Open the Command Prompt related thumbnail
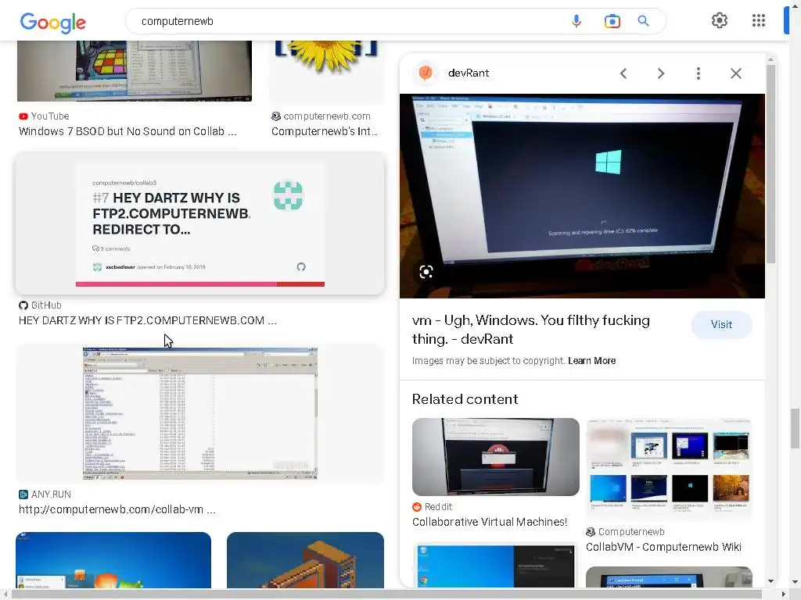 point(670,577)
